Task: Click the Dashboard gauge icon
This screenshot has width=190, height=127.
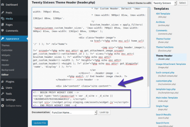Action: pyautogui.click(x=3, y=5)
